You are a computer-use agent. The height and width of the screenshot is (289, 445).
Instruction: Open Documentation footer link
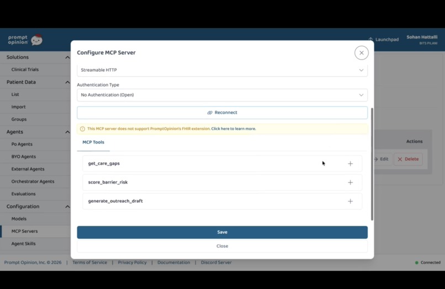coord(174,263)
